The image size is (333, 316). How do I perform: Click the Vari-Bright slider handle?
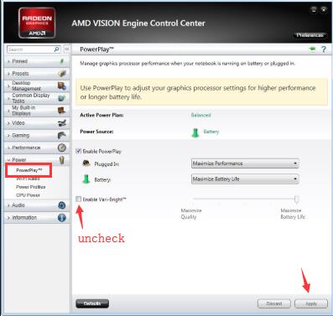(297, 199)
